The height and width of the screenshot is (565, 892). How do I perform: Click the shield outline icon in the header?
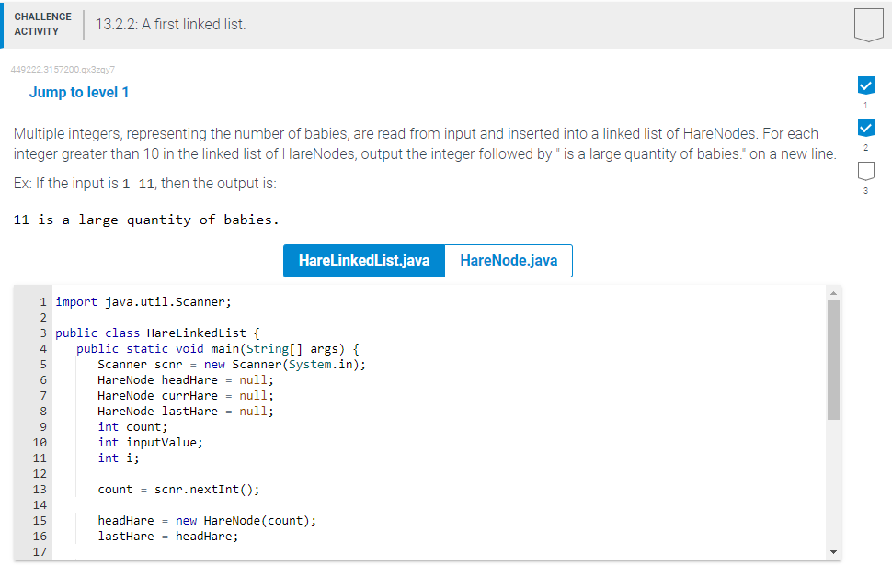click(868, 25)
